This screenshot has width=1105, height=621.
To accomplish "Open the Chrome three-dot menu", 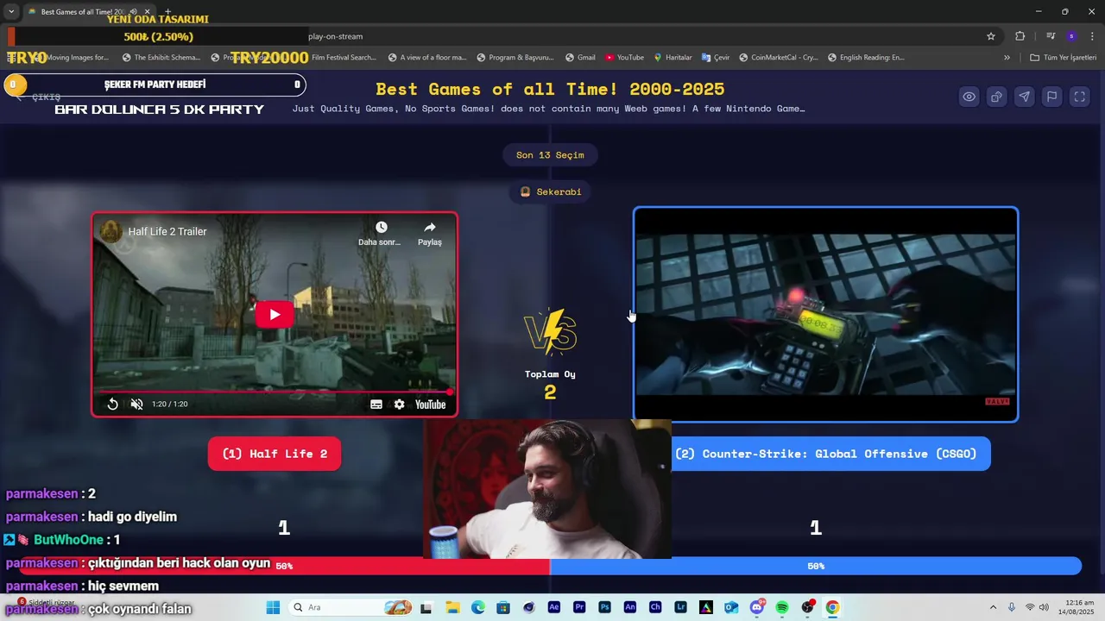I will [1092, 36].
